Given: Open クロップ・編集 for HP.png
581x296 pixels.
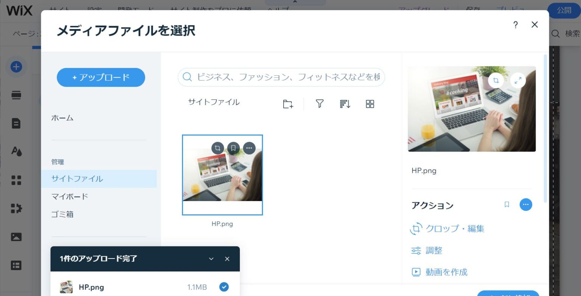Looking at the screenshot, I should [x=454, y=228].
